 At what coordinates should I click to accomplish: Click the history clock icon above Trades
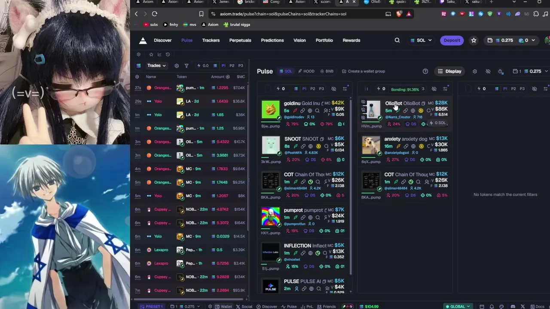coord(168,55)
